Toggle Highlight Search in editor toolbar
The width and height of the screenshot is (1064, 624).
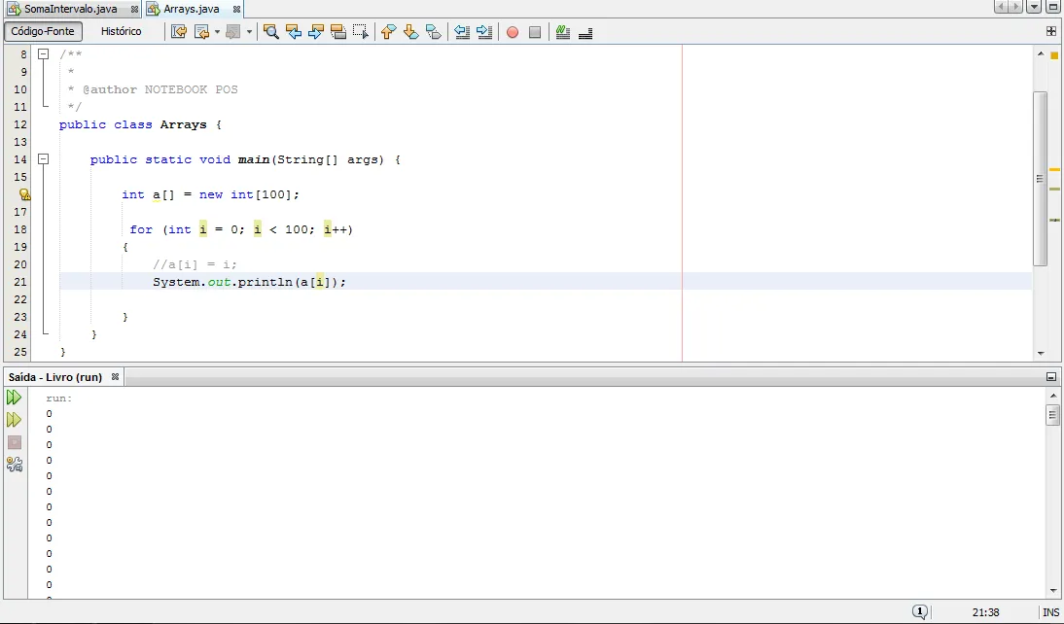click(337, 32)
